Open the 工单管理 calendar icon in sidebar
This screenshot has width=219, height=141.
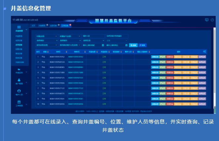[x=19, y=102]
